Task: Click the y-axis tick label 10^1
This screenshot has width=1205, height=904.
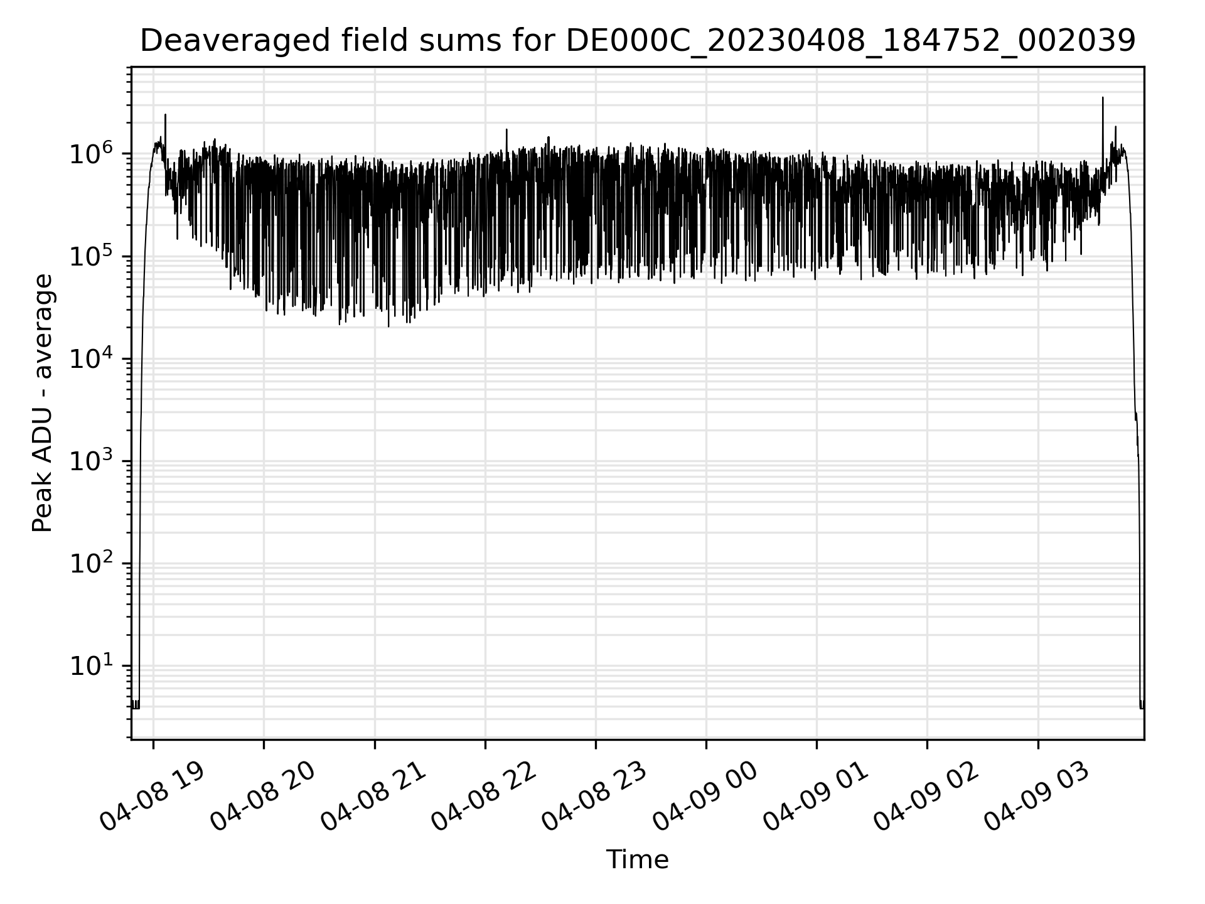Action: [91, 665]
